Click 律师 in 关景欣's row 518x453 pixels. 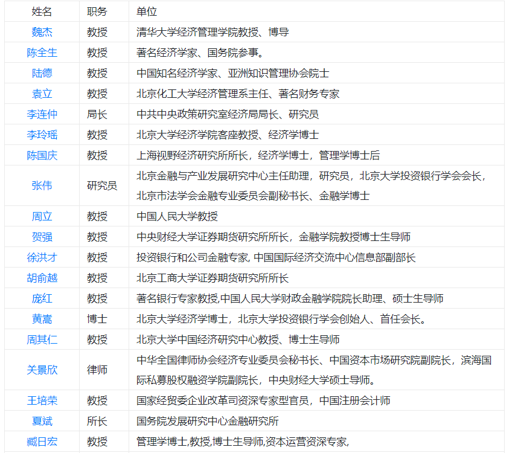pos(97,370)
